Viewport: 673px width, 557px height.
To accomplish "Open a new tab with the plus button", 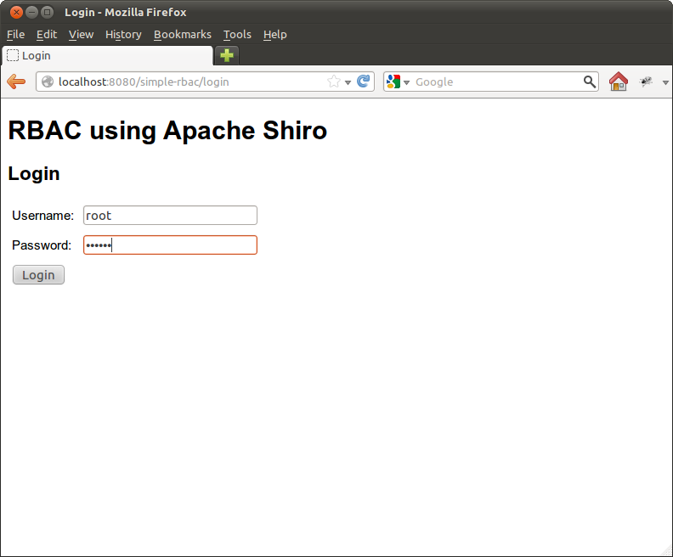I will 227,55.
